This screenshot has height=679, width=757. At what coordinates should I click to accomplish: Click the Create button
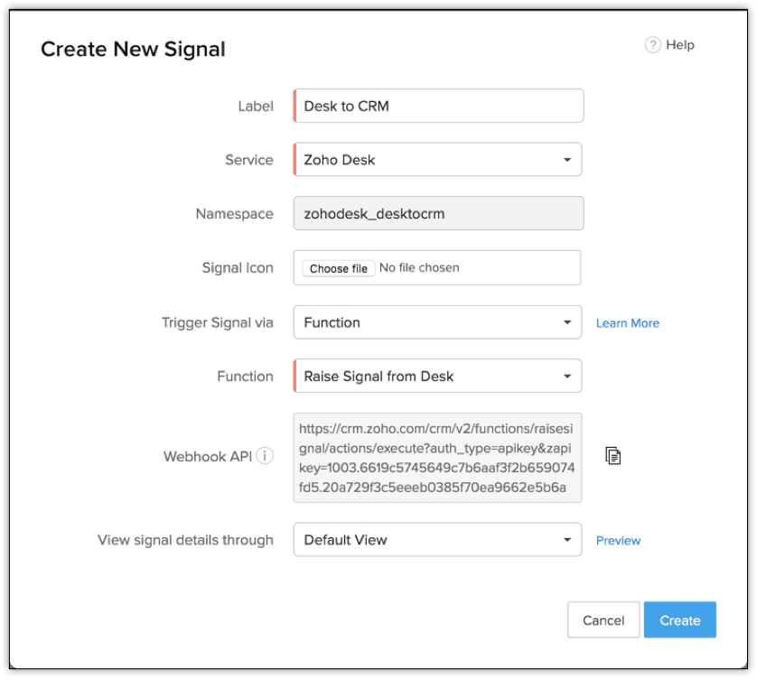point(679,619)
